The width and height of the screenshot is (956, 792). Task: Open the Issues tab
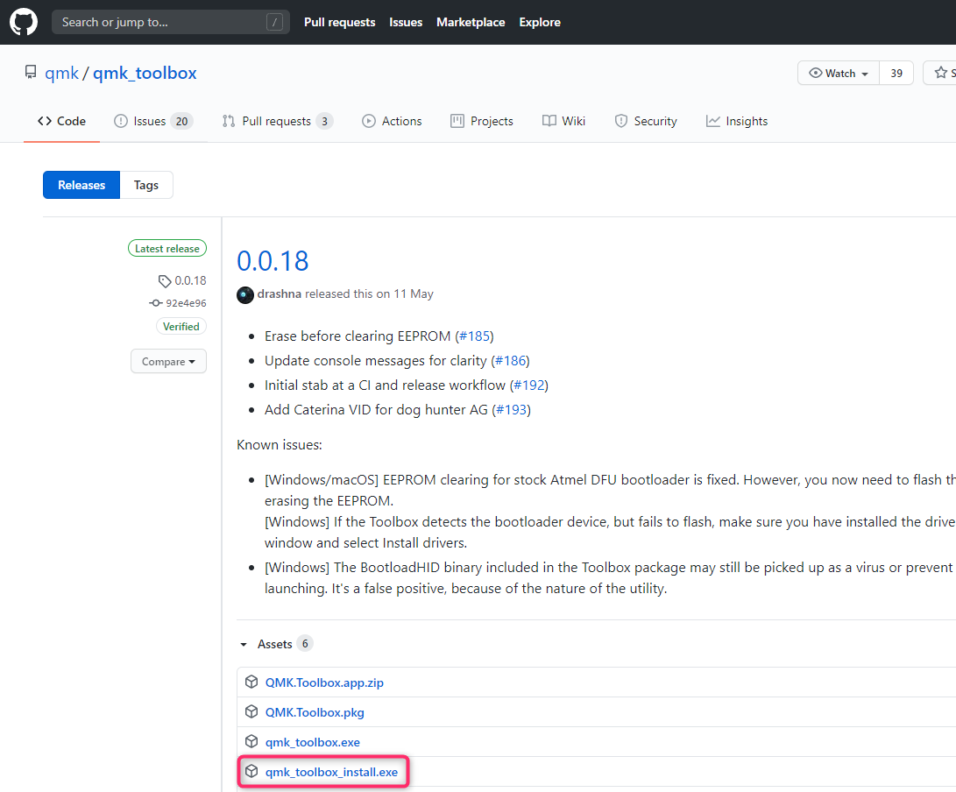(152, 121)
